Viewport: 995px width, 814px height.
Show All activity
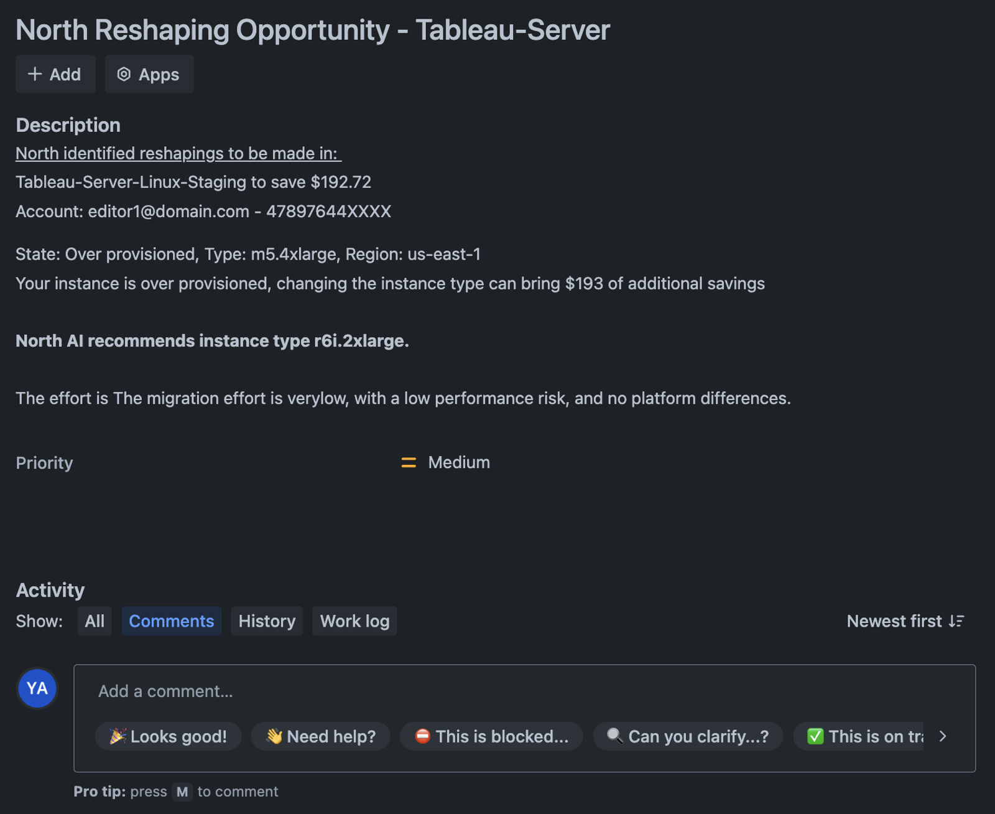pos(95,621)
